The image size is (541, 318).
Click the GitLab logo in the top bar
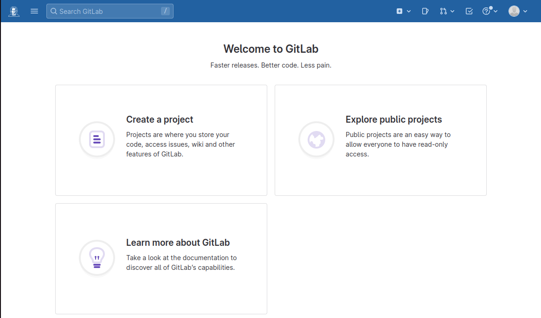[x=14, y=12]
